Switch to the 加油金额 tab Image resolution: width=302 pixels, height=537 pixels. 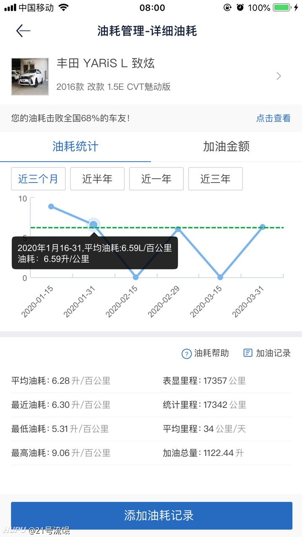[226, 146]
